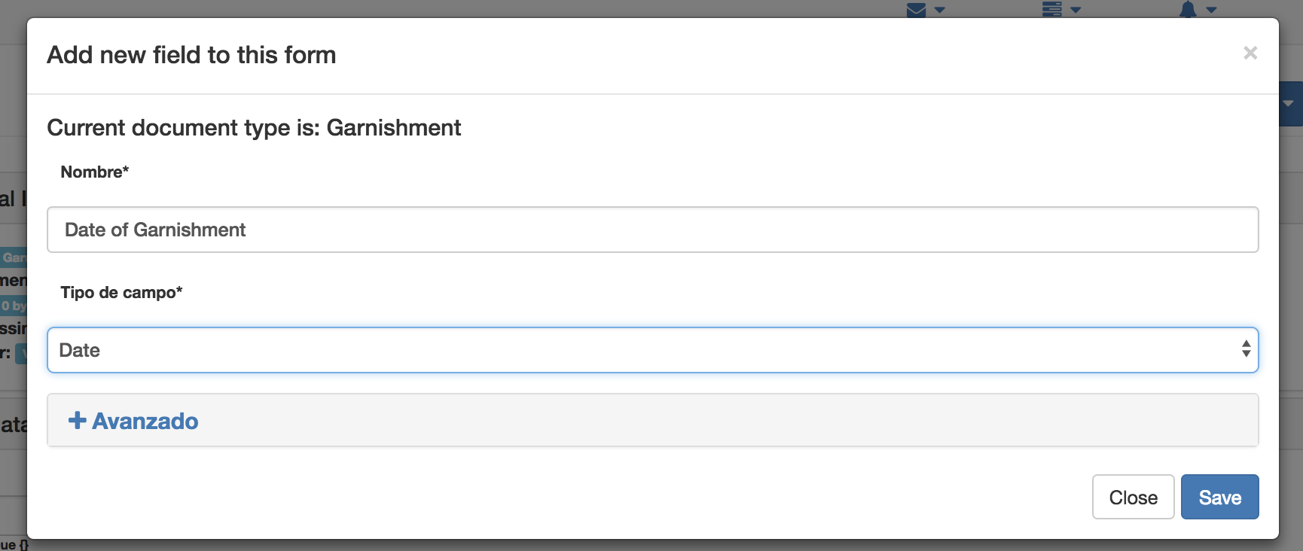Expand the caret next to bell icon
Viewport: 1303px width, 551px height.
[x=1211, y=10]
